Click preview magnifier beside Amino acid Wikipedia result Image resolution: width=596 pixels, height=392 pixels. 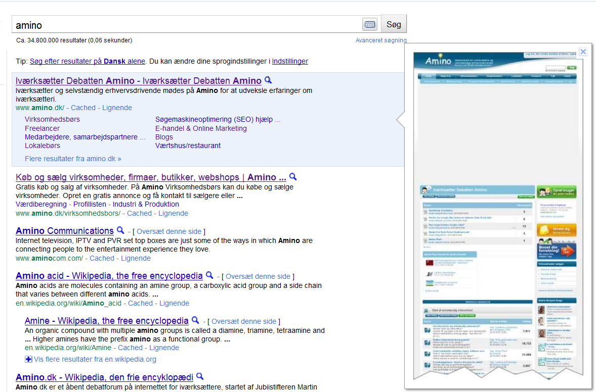point(209,275)
